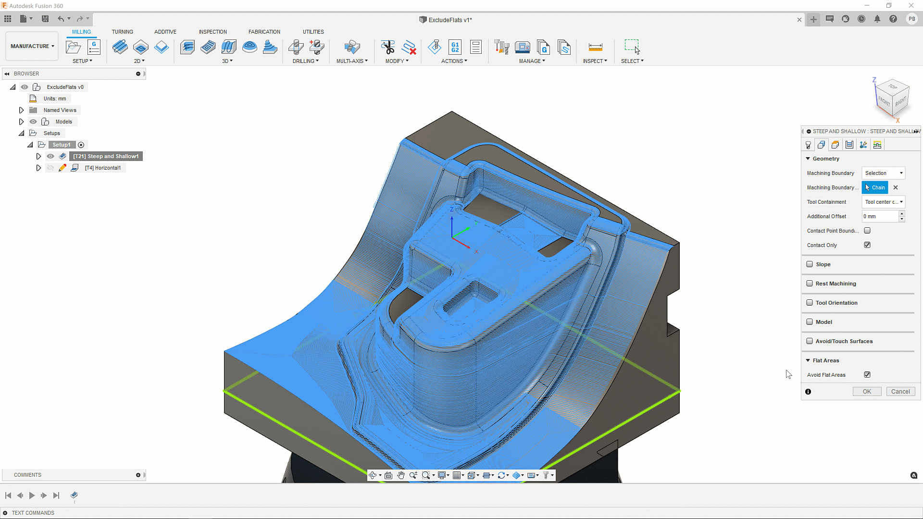Select the Adaptive Clearing 2D tool
Viewport: 923px width, 519px height.
click(120, 47)
